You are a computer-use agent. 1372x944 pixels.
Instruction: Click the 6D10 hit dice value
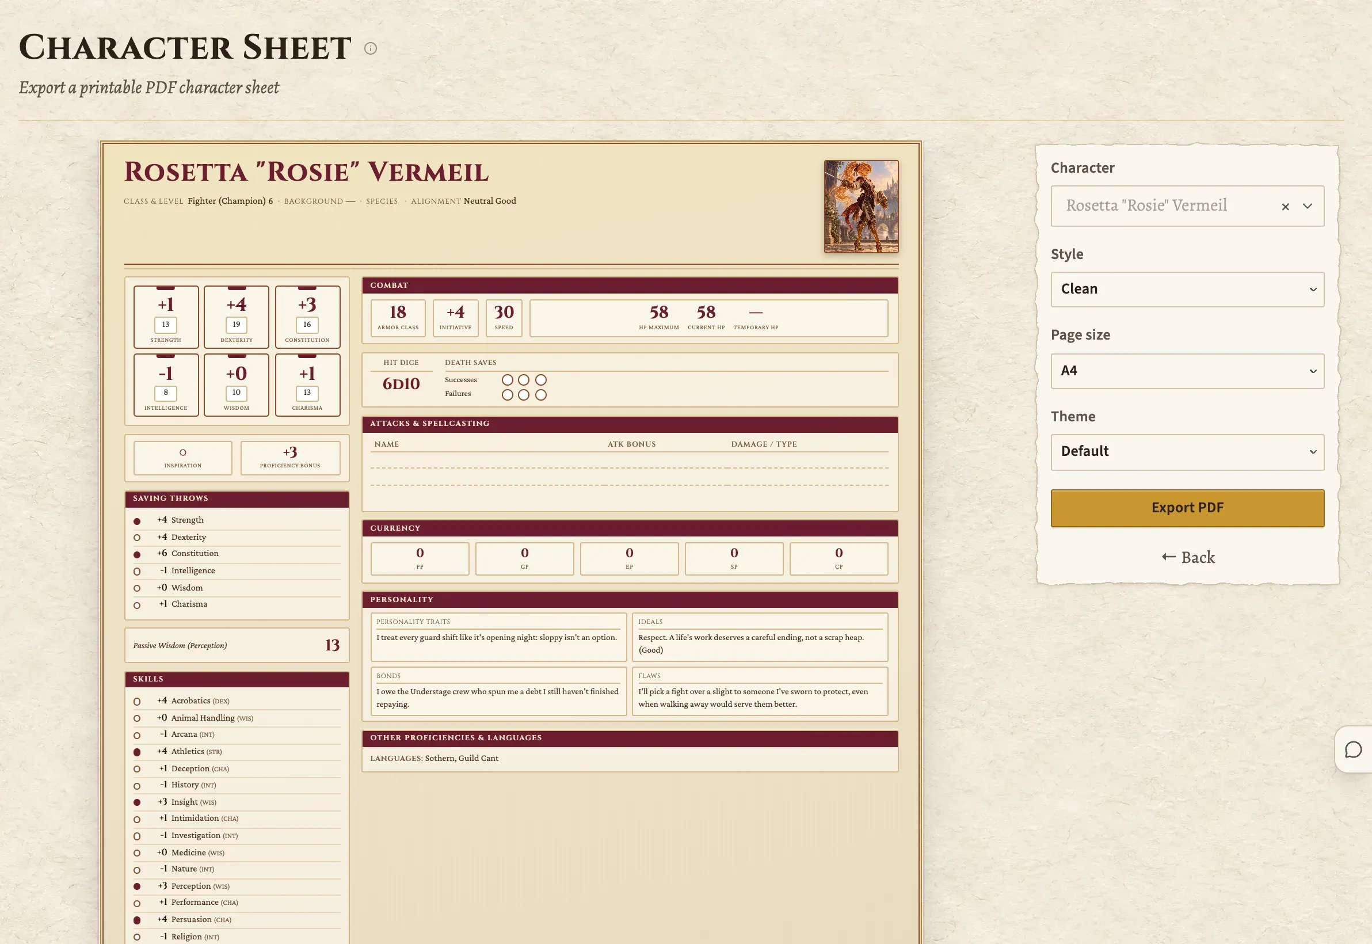click(x=401, y=383)
